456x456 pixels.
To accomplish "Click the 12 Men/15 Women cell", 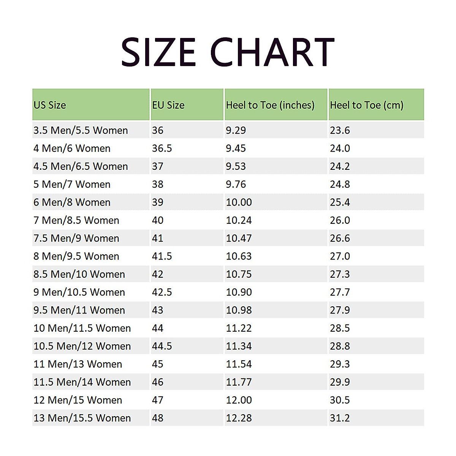I will tap(78, 400).
